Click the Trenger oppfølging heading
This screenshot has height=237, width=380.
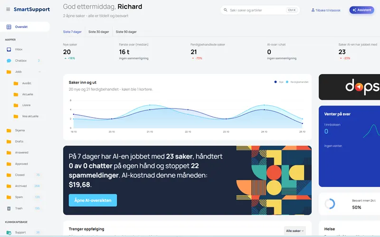point(86,229)
